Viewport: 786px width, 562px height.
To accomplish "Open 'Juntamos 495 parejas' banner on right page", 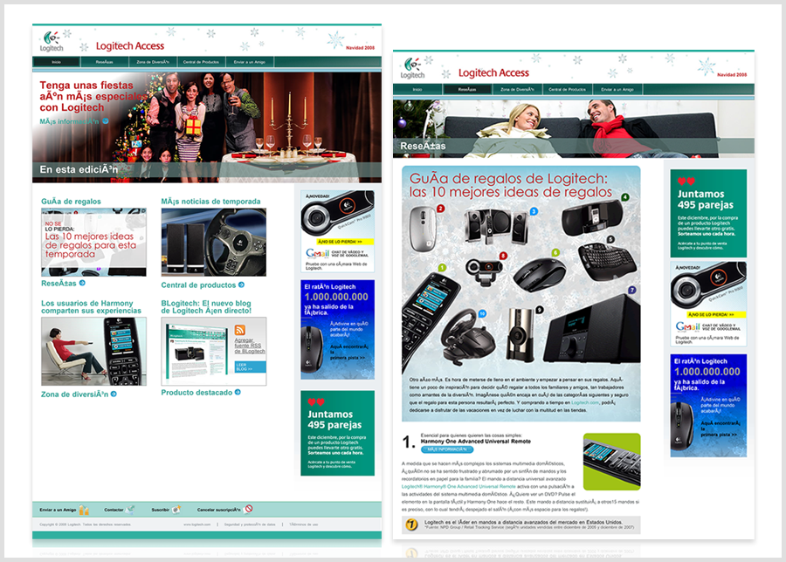I will point(708,214).
